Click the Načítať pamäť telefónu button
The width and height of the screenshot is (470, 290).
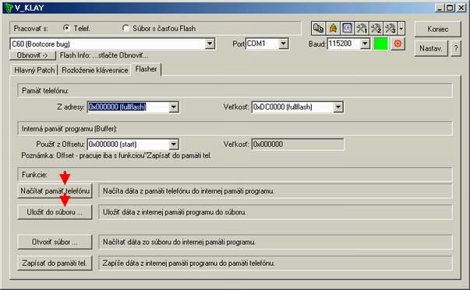[x=55, y=190]
